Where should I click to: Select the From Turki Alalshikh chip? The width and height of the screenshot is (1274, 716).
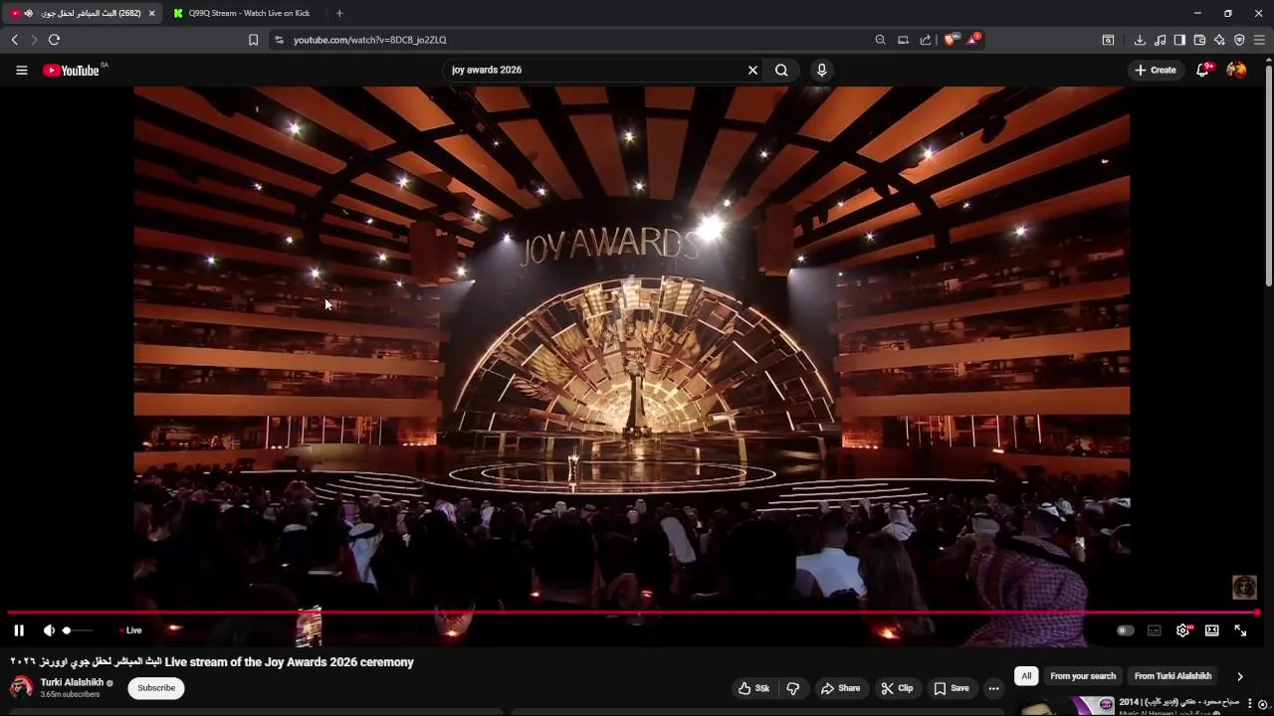click(1172, 676)
